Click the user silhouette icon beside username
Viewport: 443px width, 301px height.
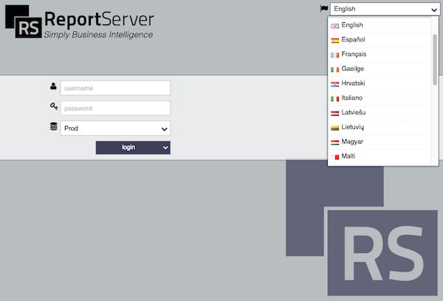point(53,86)
